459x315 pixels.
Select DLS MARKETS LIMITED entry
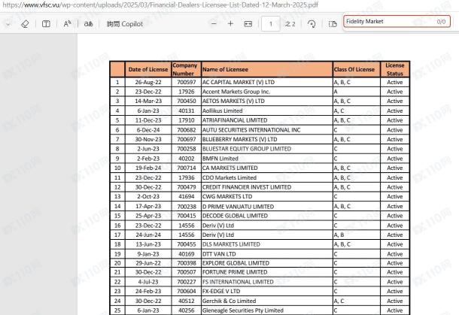[231, 244]
